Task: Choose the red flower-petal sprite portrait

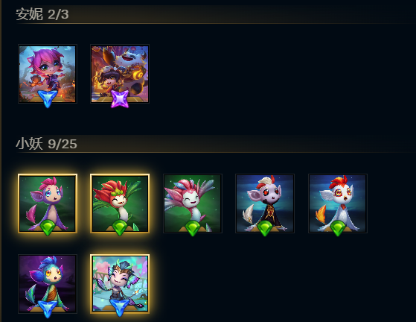Action: pos(120,203)
